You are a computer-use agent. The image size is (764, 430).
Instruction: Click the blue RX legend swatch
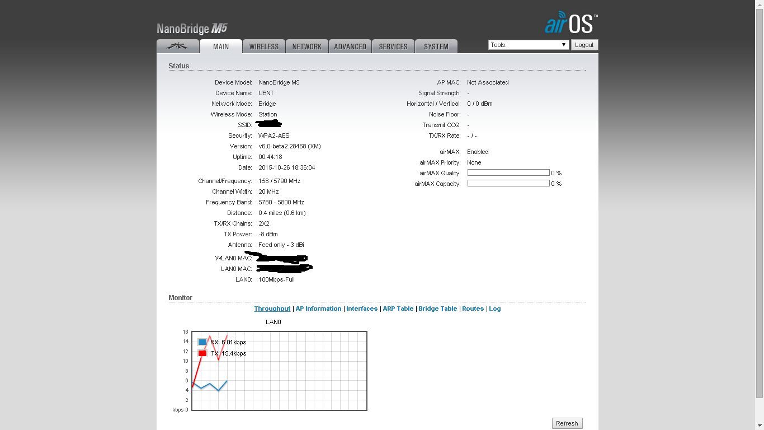tap(202, 342)
